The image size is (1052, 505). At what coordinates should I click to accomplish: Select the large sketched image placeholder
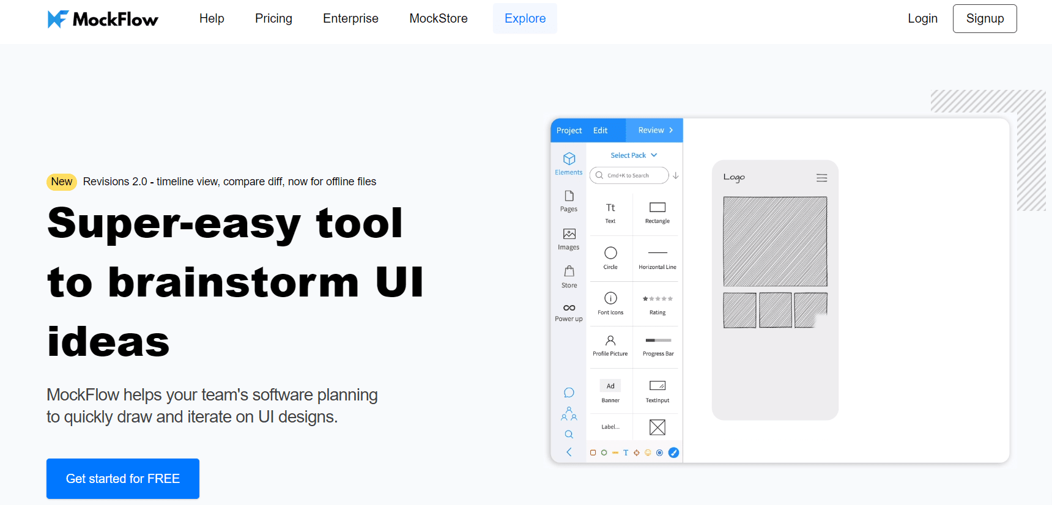(x=775, y=241)
